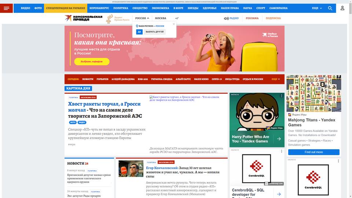This screenshot has height=198, width=352.
Task: Select the ПОЛИТИКА menu item
Action: pyautogui.click(x=121, y=8)
